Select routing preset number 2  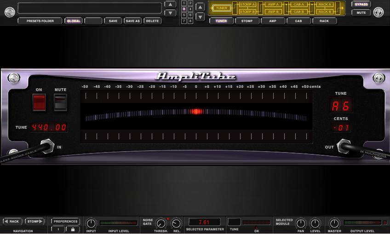[x=190, y=3]
